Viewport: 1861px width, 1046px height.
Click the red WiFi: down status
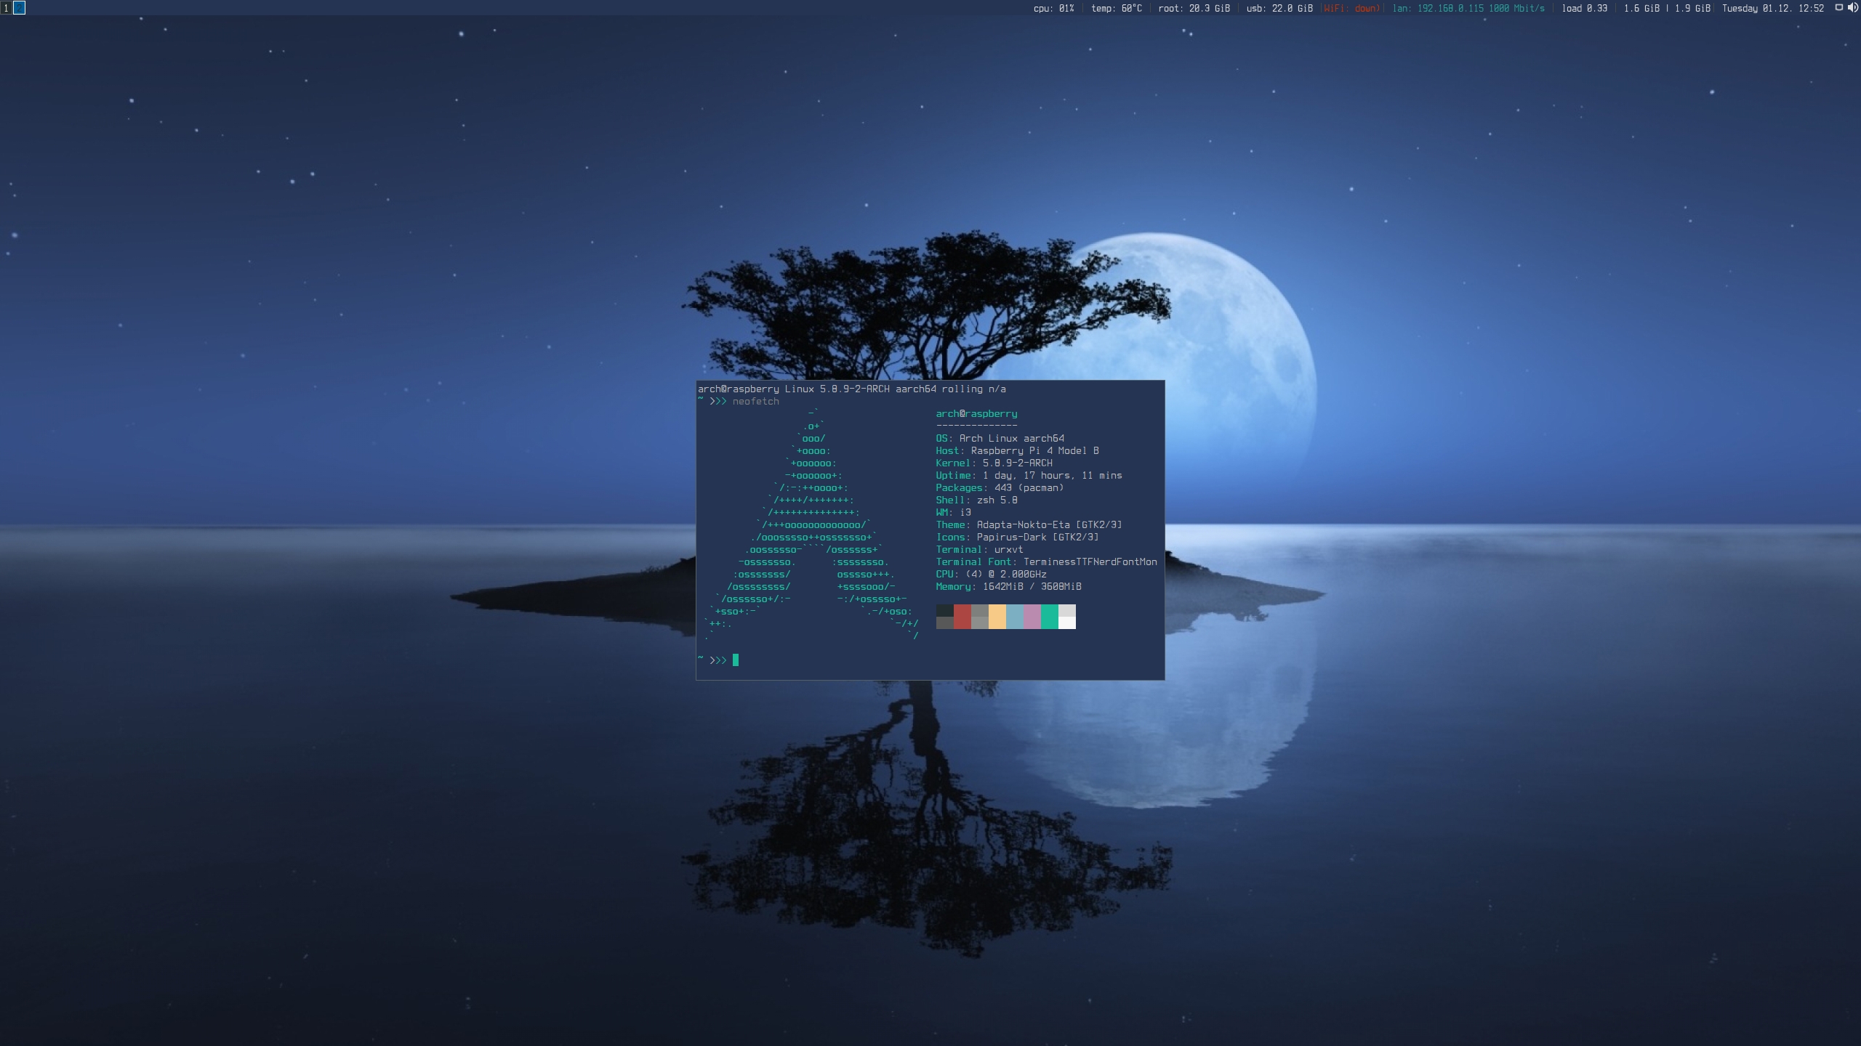tap(1351, 9)
